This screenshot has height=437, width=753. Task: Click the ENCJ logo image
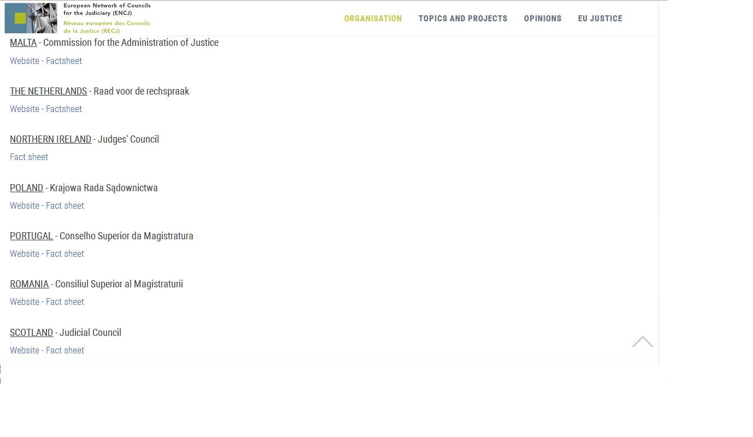(31, 18)
